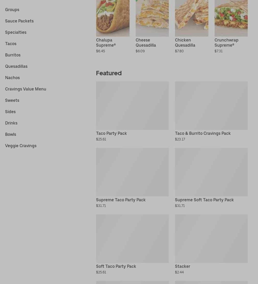The image size is (258, 284).
Task: Select the Drinks category
Action: (11, 123)
